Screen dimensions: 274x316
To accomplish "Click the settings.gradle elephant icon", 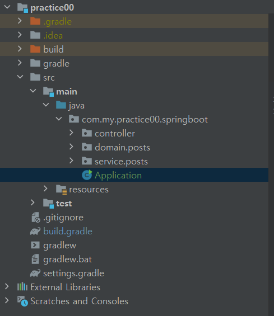I will [x=35, y=273].
